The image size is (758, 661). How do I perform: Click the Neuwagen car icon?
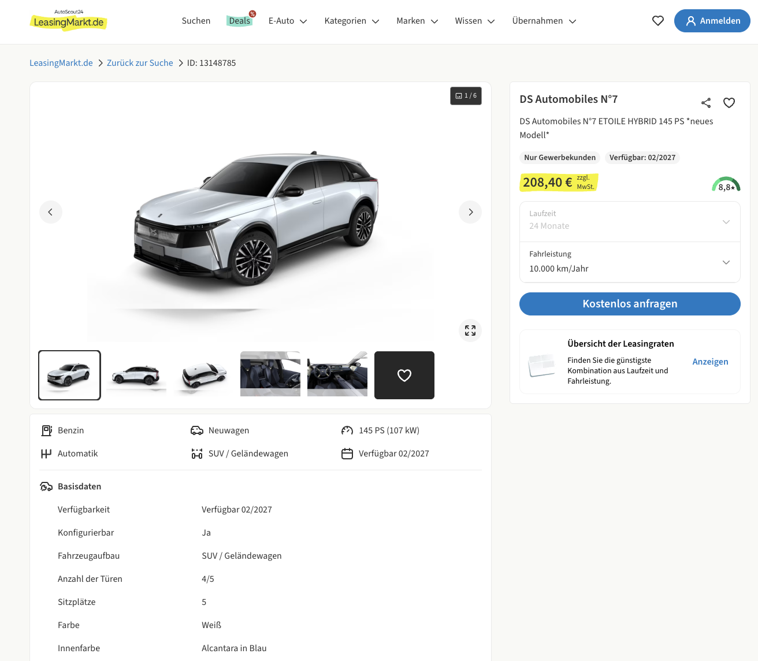click(197, 430)
